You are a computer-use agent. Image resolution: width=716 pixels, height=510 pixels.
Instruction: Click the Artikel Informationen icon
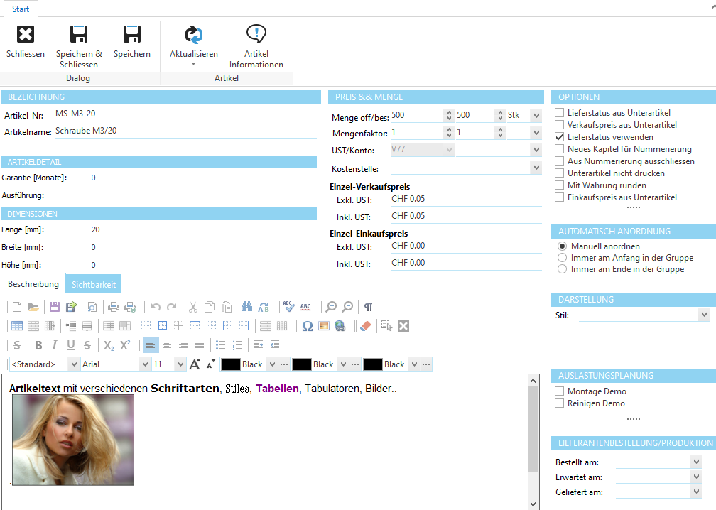(256, 46)
